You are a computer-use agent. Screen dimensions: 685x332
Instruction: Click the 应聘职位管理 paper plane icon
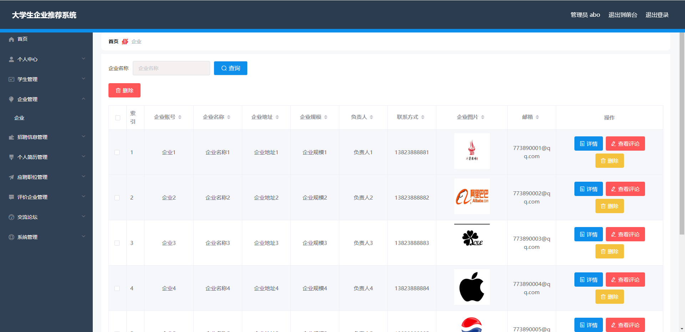[x=11, y=177]
